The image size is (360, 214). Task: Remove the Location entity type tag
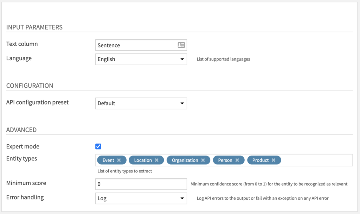156,160
